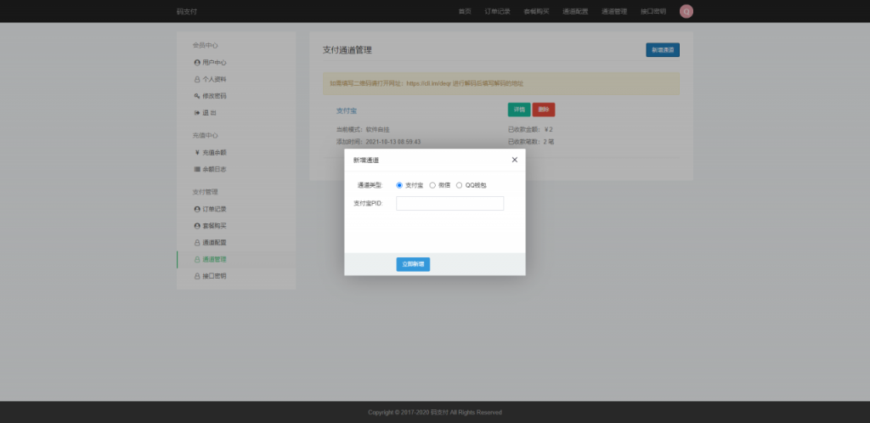Click the 退出 logout icon in sidebar
The image size is (870, 423).
pyautogui.click(x=197, y=113)
